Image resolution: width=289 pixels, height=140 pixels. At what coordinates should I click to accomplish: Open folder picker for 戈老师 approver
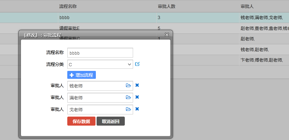128,109
